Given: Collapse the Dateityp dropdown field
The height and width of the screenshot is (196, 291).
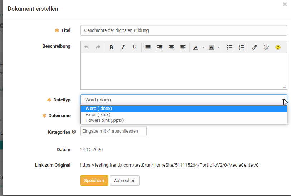Looking at the screenshot, I should tap(183, 100).
